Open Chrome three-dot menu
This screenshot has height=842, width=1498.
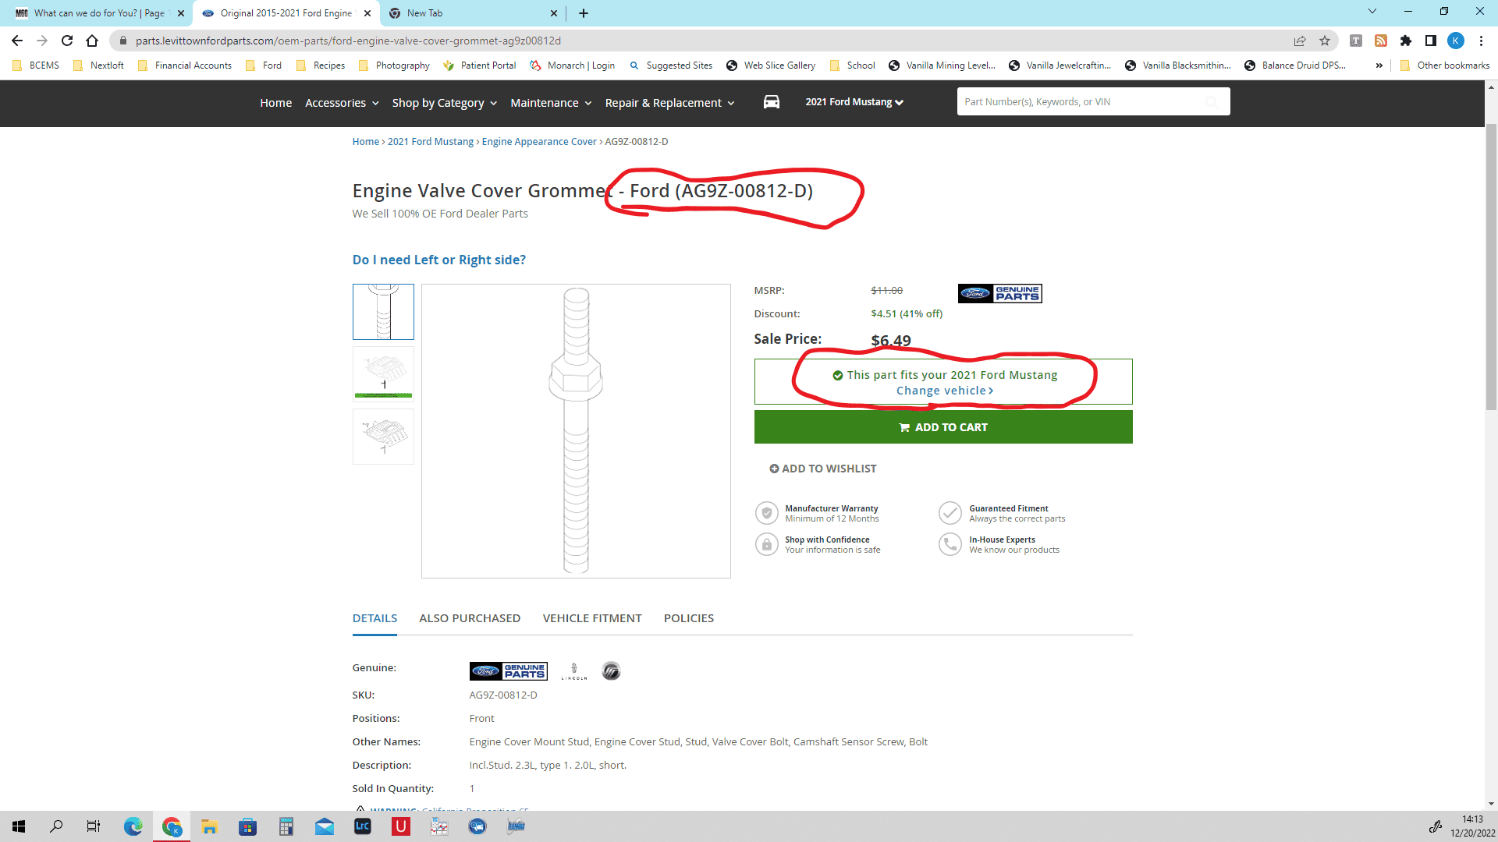[x=1481, y=41]
